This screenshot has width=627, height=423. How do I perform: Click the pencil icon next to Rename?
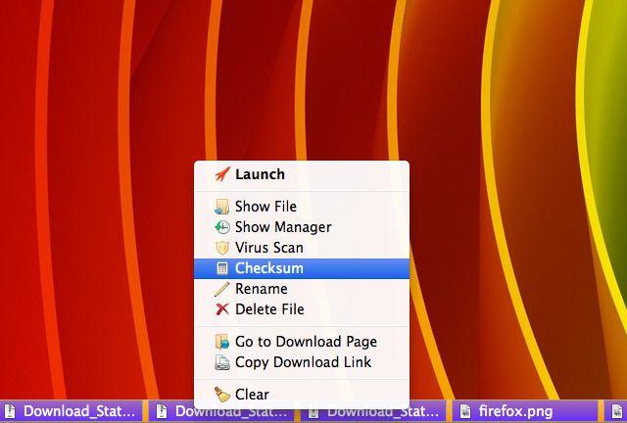222,289
